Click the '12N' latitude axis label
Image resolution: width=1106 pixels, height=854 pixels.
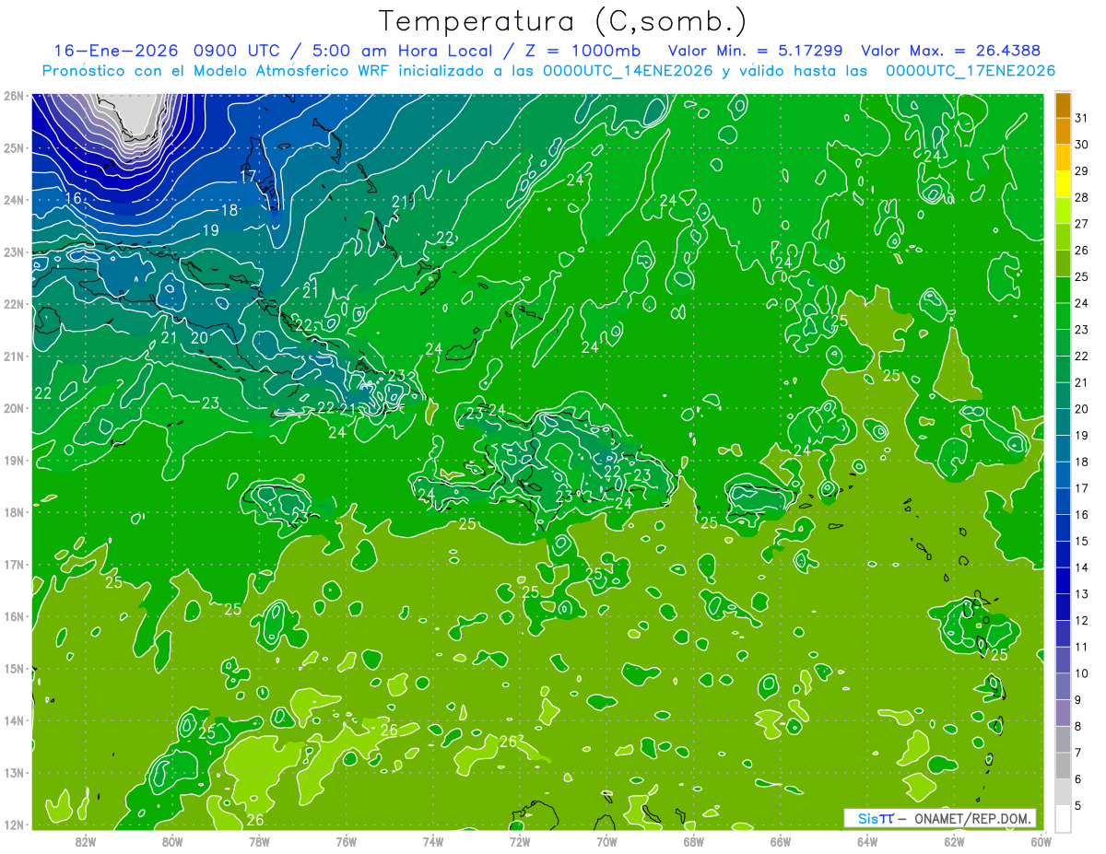click(14, 825)
